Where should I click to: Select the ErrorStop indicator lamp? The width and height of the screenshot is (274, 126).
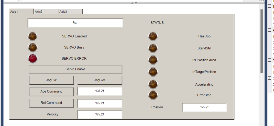click(153, 95)
